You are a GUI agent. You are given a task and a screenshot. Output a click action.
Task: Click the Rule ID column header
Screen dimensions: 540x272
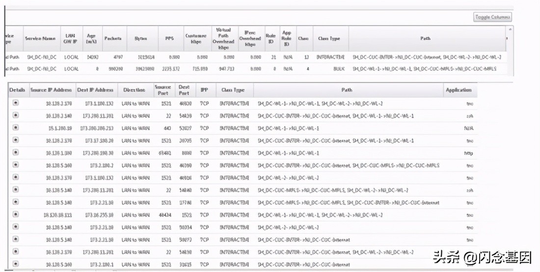270,38
